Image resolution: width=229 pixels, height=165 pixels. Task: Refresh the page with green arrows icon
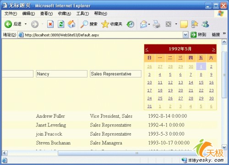tap(61, 24)
